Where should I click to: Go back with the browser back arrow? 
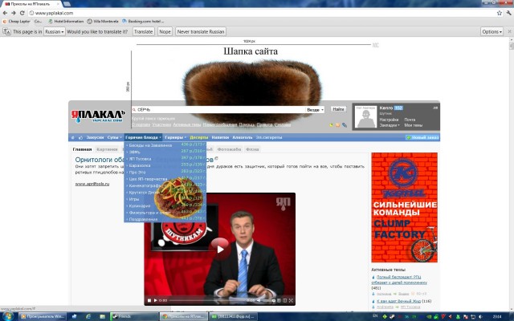5,13
